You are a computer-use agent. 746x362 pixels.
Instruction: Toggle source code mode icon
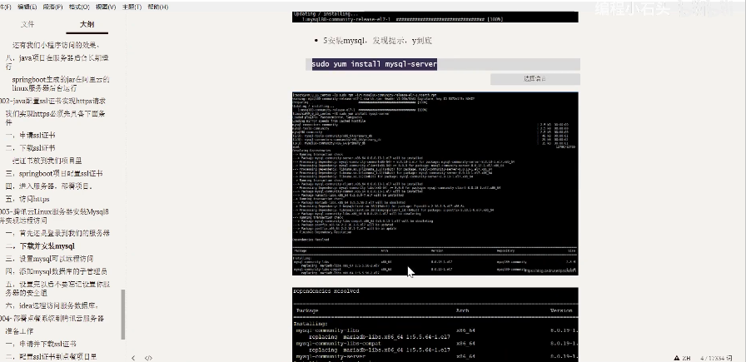click(x=148, y=358)
